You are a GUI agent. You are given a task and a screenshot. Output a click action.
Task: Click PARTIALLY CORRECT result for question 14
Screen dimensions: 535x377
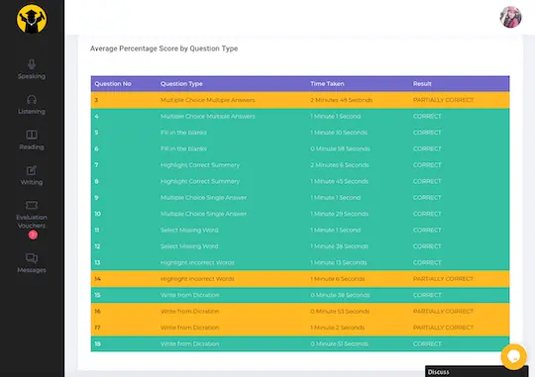[x=443, y=279]
